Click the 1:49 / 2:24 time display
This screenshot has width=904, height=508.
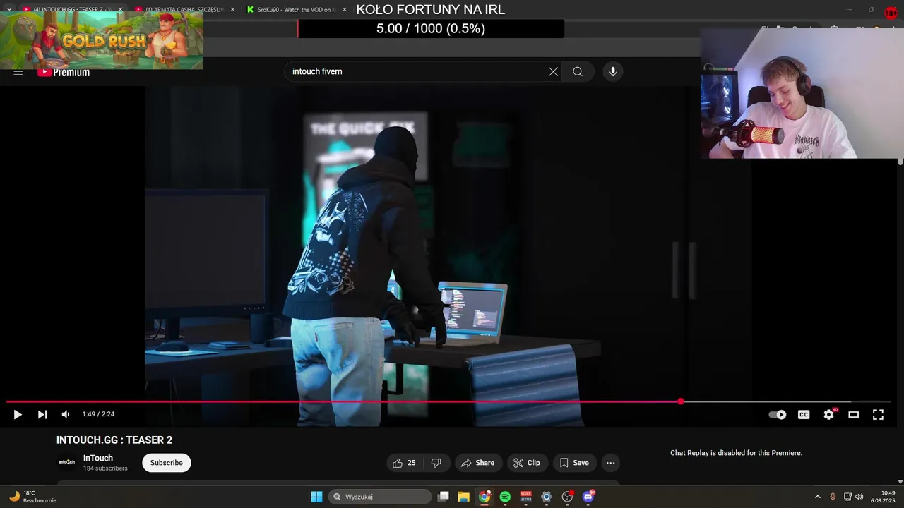[x=98, y=415]
